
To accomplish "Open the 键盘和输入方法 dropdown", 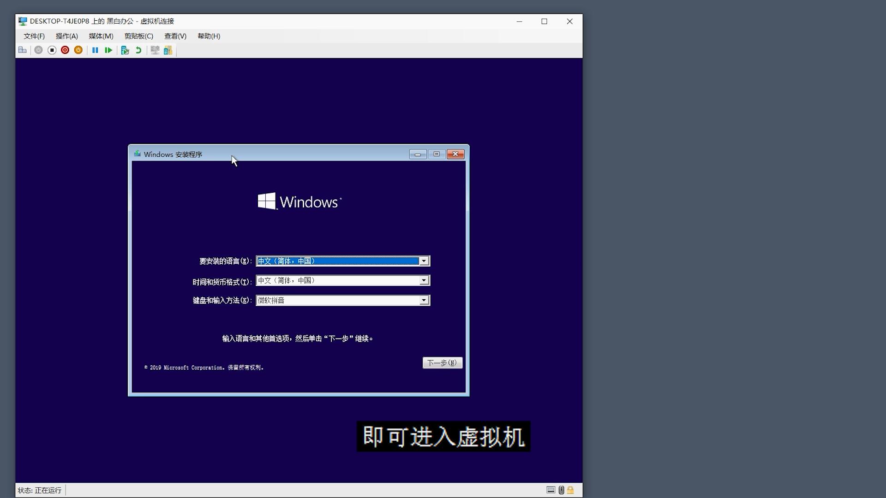I will coord(424,300).
